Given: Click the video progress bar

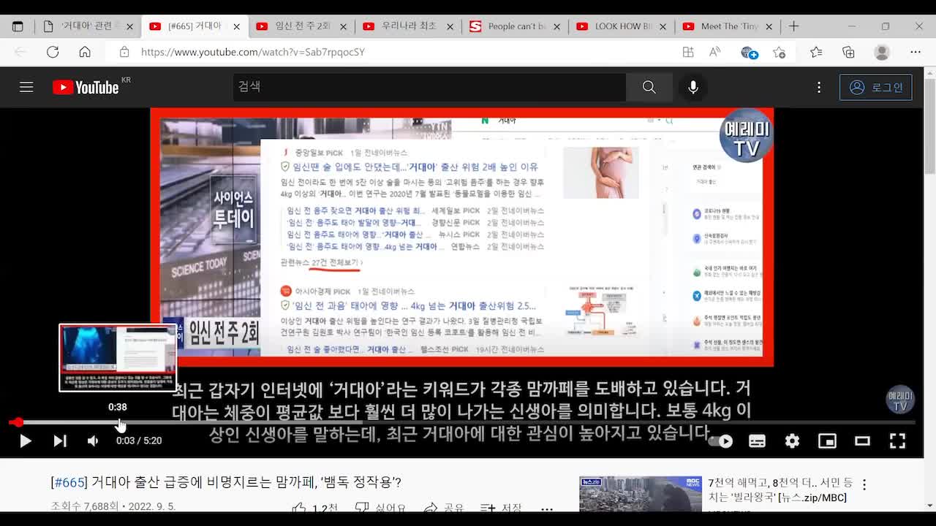Looking at the screenshot, I should click(462, 422).
